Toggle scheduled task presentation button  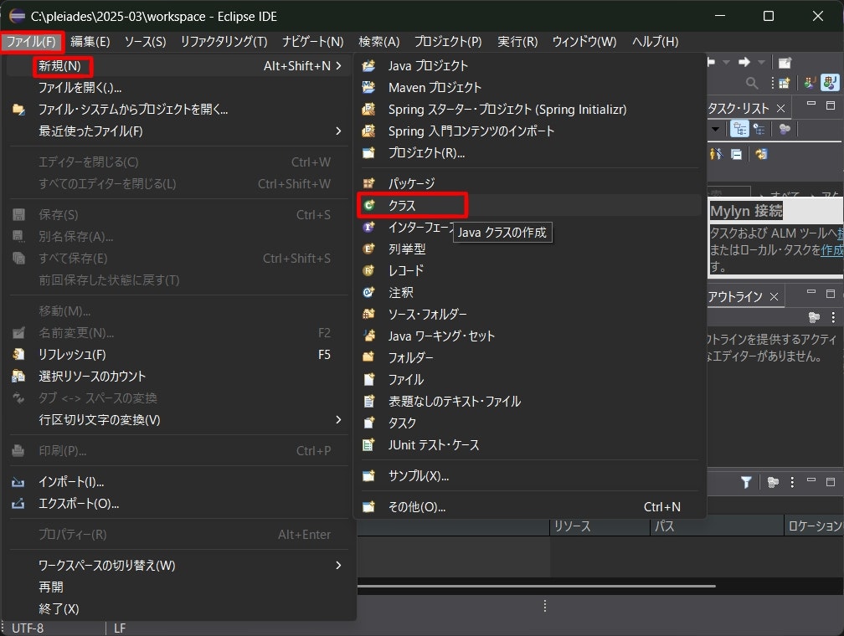(759, 129)
